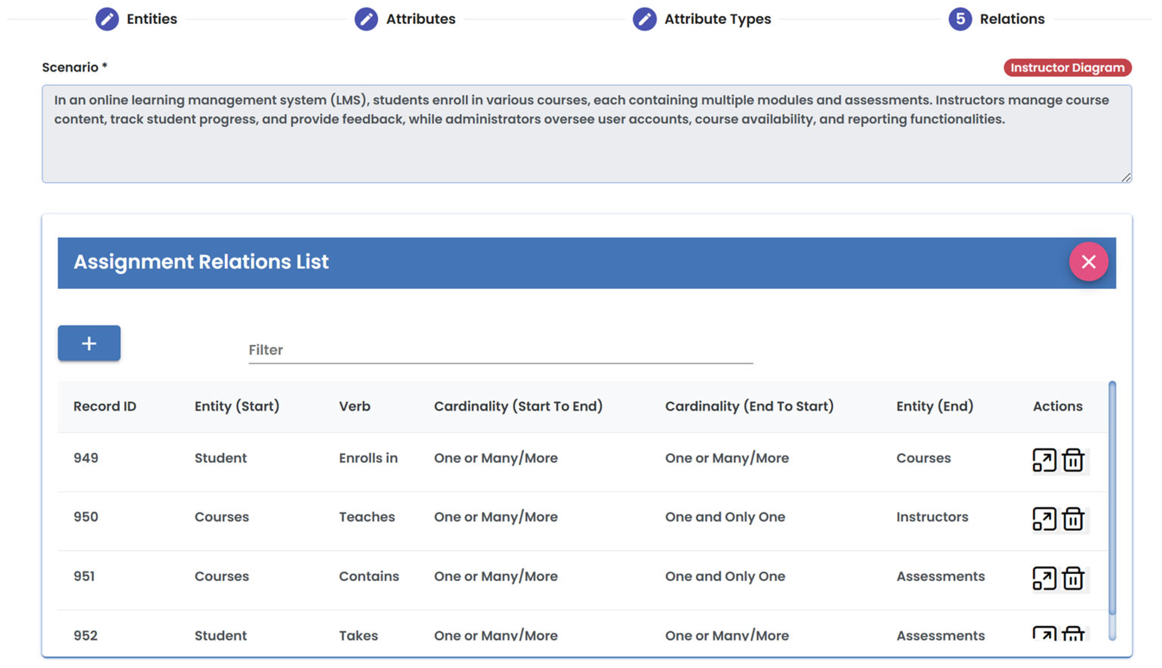
Task: Open edit icon for record 950
Action: tap(1044, 519)
